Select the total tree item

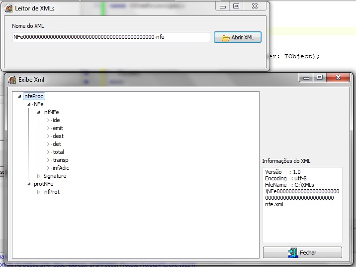coord(58,152)
